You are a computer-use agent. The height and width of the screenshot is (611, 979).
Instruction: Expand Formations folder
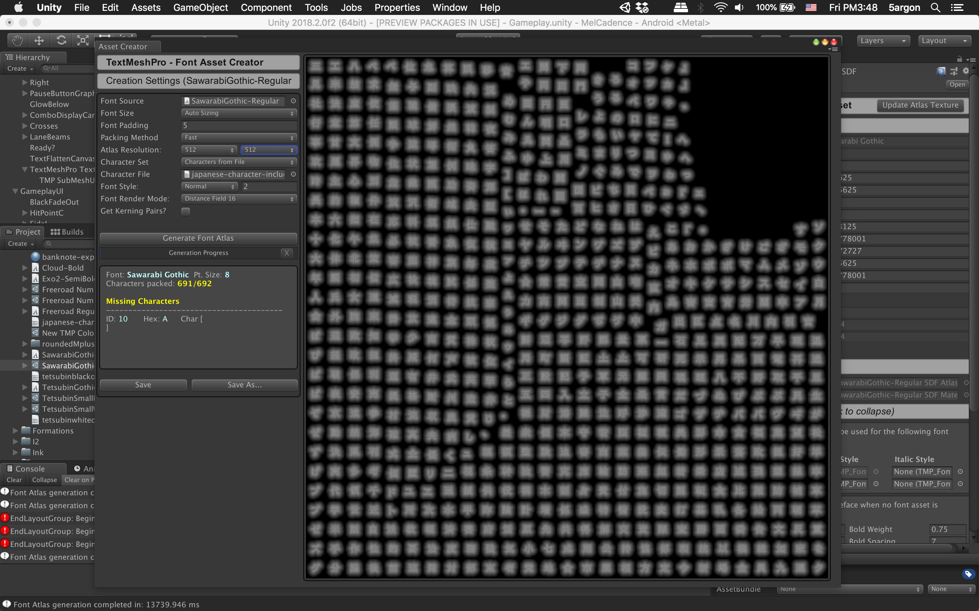(15, 431)
